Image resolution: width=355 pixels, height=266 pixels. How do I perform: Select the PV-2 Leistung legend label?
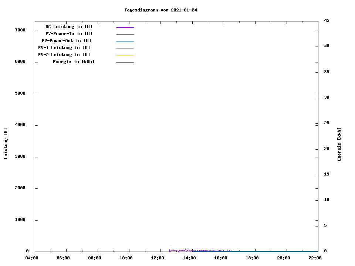[x=64, y=55]
